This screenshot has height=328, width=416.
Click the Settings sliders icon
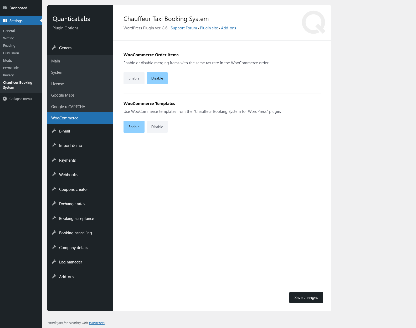tap(5, 20)
